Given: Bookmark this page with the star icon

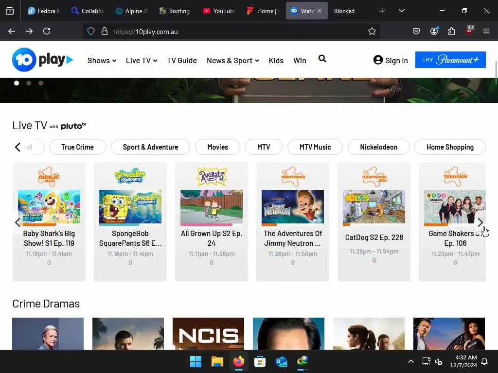Looking at the screenshot, I should pos(372,31).
